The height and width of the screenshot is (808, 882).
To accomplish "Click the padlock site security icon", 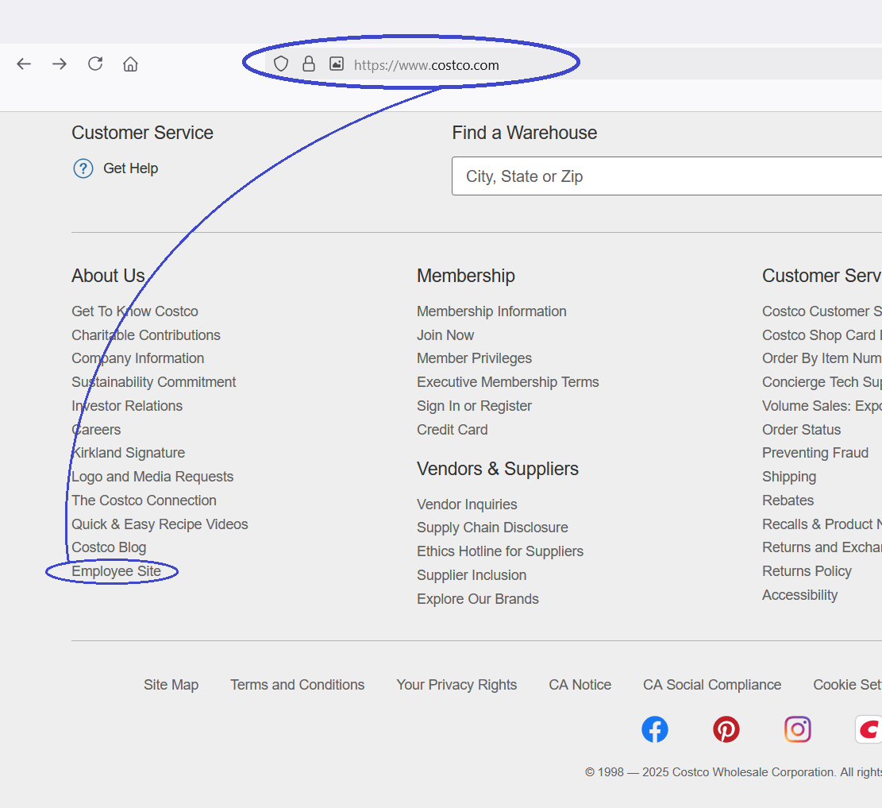I will 309,64.
